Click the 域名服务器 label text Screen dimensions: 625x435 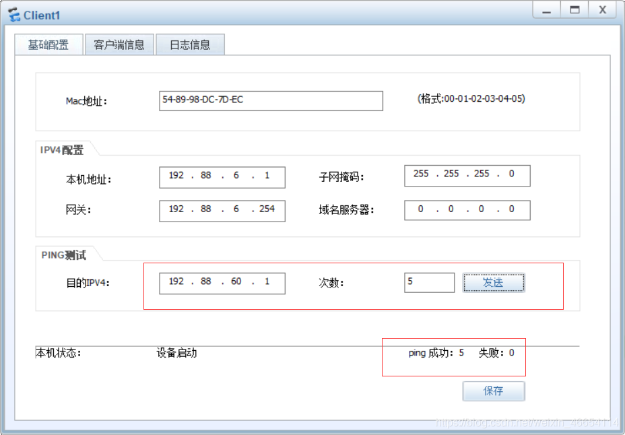(x=346, y=210)
